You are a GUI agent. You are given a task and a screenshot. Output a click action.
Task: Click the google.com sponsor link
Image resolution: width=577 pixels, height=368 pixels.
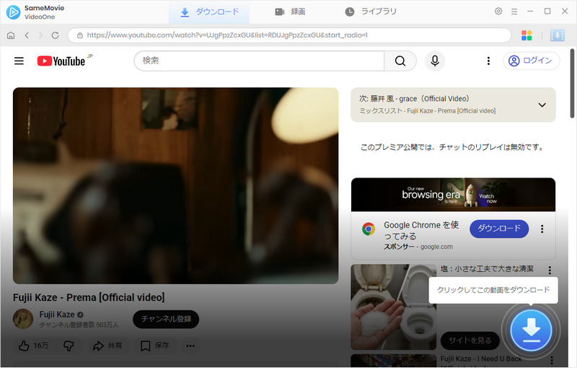click(436, 247)
